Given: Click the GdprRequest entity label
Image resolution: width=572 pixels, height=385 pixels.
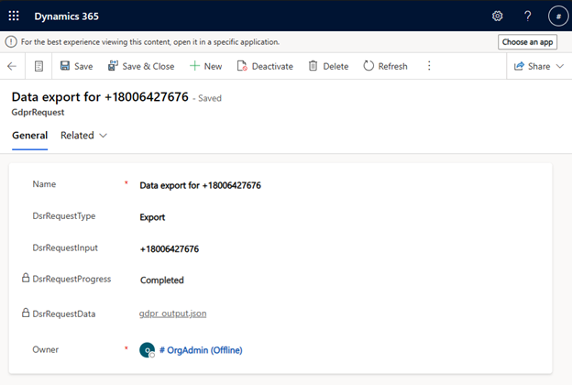Looking at the screenshot, I should pos(38,113).
